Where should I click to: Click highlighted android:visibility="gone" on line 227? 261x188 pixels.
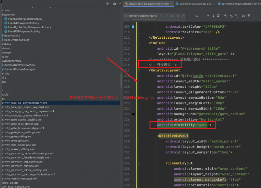point(182,125)
